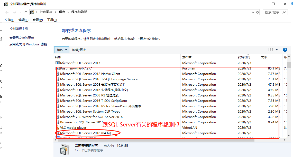Click the Postman publisher cell
Image resolution: width=293 pixels, height=159 pixels.
(x=189, y=68)
